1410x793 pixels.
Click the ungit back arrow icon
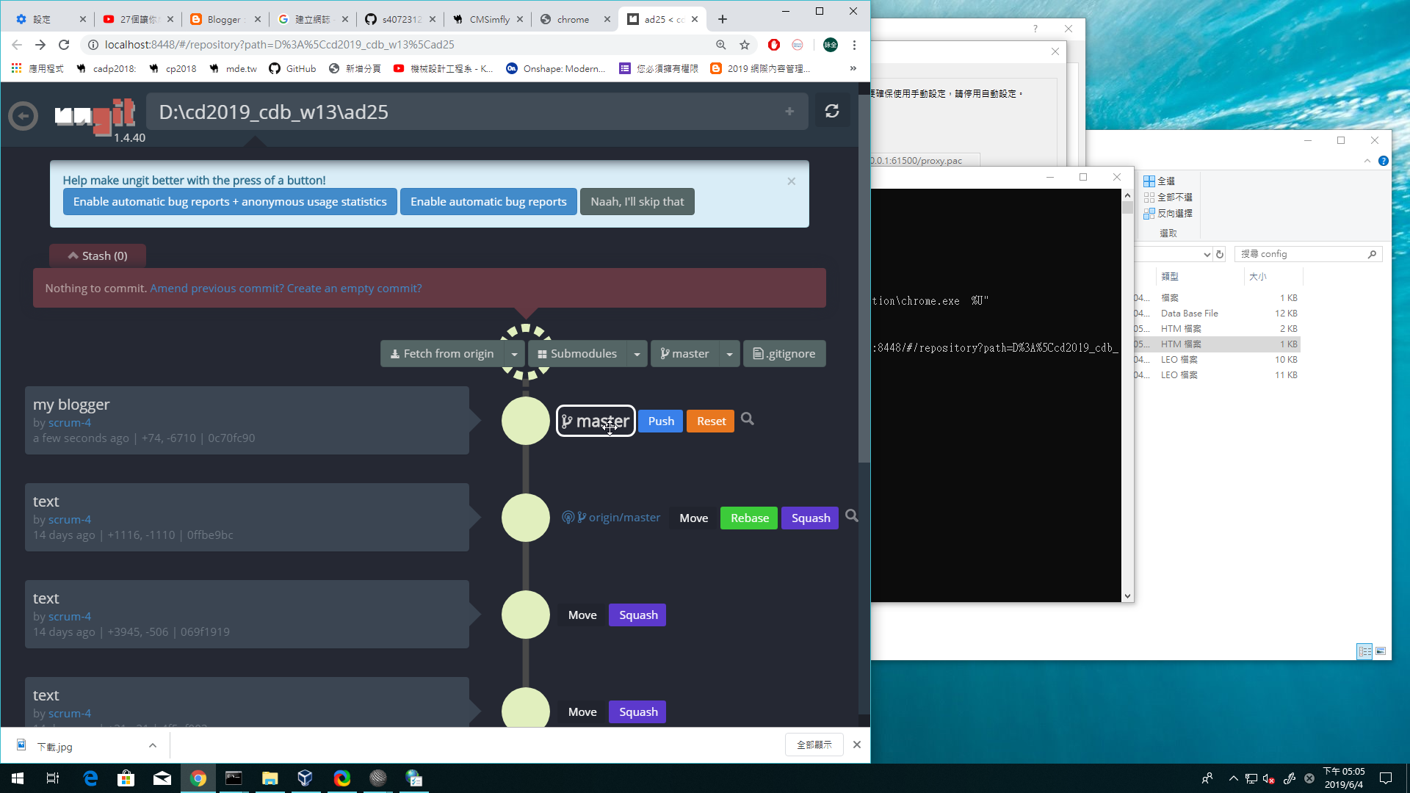[x=23, y=115]
